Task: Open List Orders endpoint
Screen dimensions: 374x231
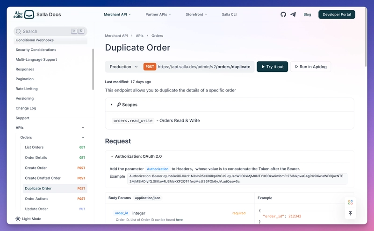Action: 55,147
